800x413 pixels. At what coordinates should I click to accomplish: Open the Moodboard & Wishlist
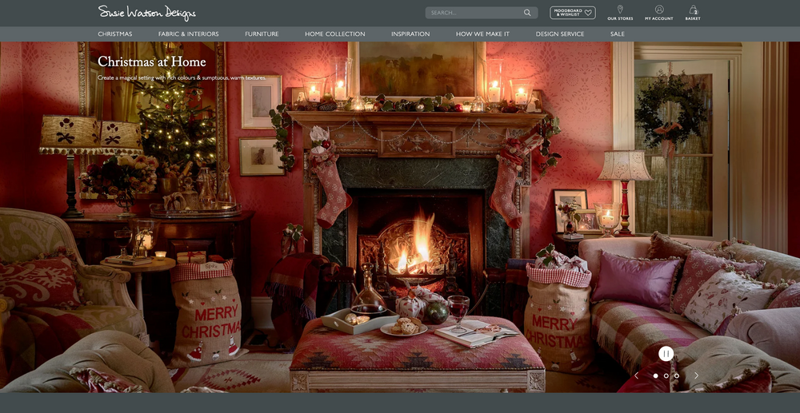pyautogui.click(x=572, y=13)
